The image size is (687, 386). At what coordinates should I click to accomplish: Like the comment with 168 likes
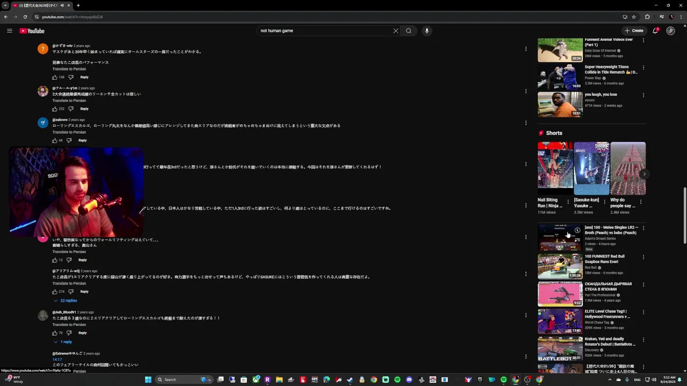55,77
